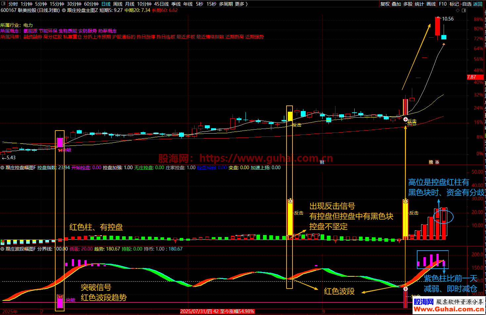The image size is (486, 315).
Task: Click the 财 marker icon on the chart
Action: coord(322,162)
